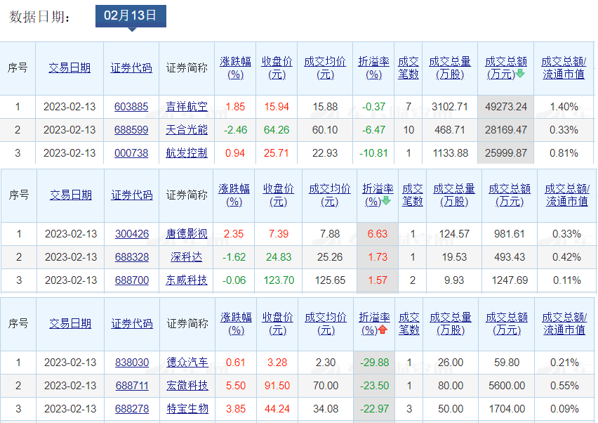Screen dimensions: 598x423
Task: Sort first table by 涨跌幅(%) header
Action: 235,67
